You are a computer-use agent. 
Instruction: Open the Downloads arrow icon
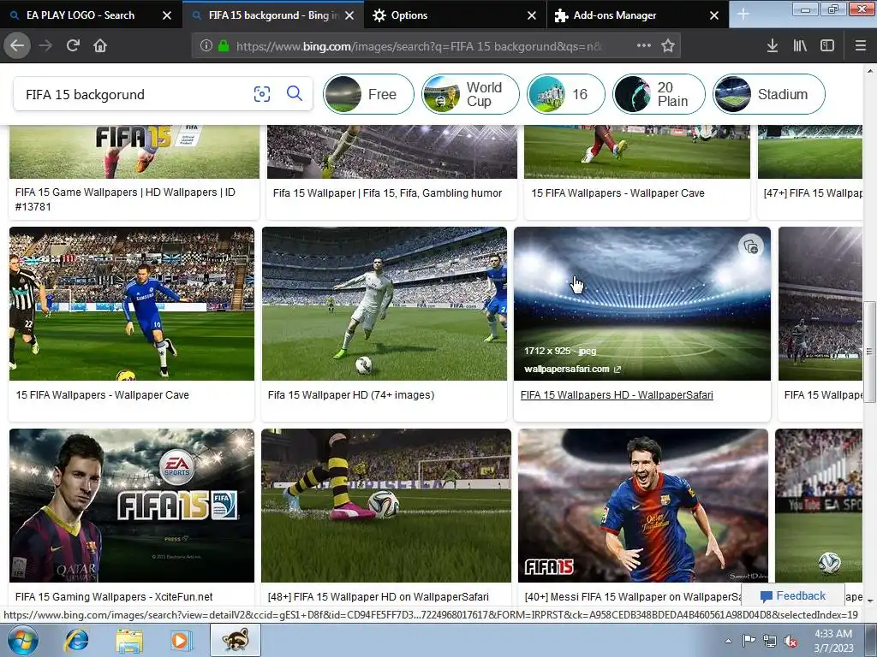pos(773,46)
